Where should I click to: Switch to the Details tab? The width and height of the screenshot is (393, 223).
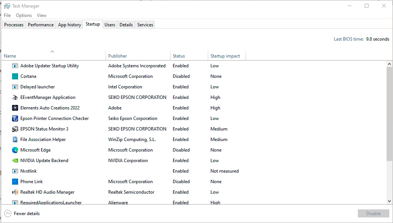126,25
